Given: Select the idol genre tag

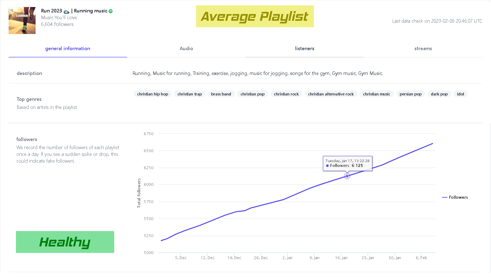Looking at the screenshot, I should (x=460, y=94).
